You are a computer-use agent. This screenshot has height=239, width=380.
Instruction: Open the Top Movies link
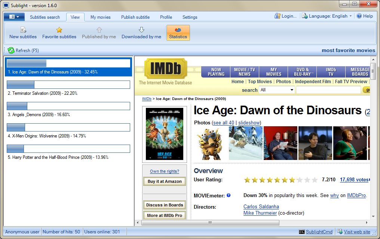pyautogui.click(x=260, y=82)
